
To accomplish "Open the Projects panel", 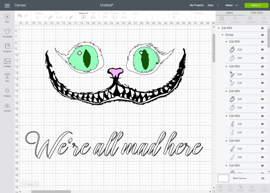I will pyautogui.click(x=7, y=48).
